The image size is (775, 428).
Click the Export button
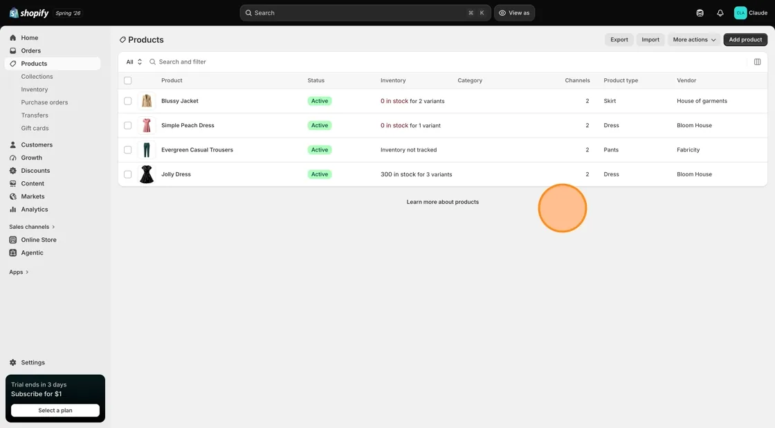click(x=619, y=39)
